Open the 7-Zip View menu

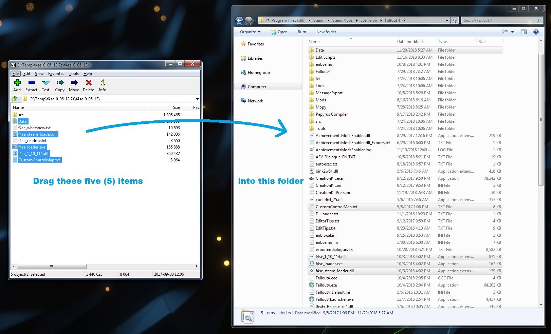(39, 74)
